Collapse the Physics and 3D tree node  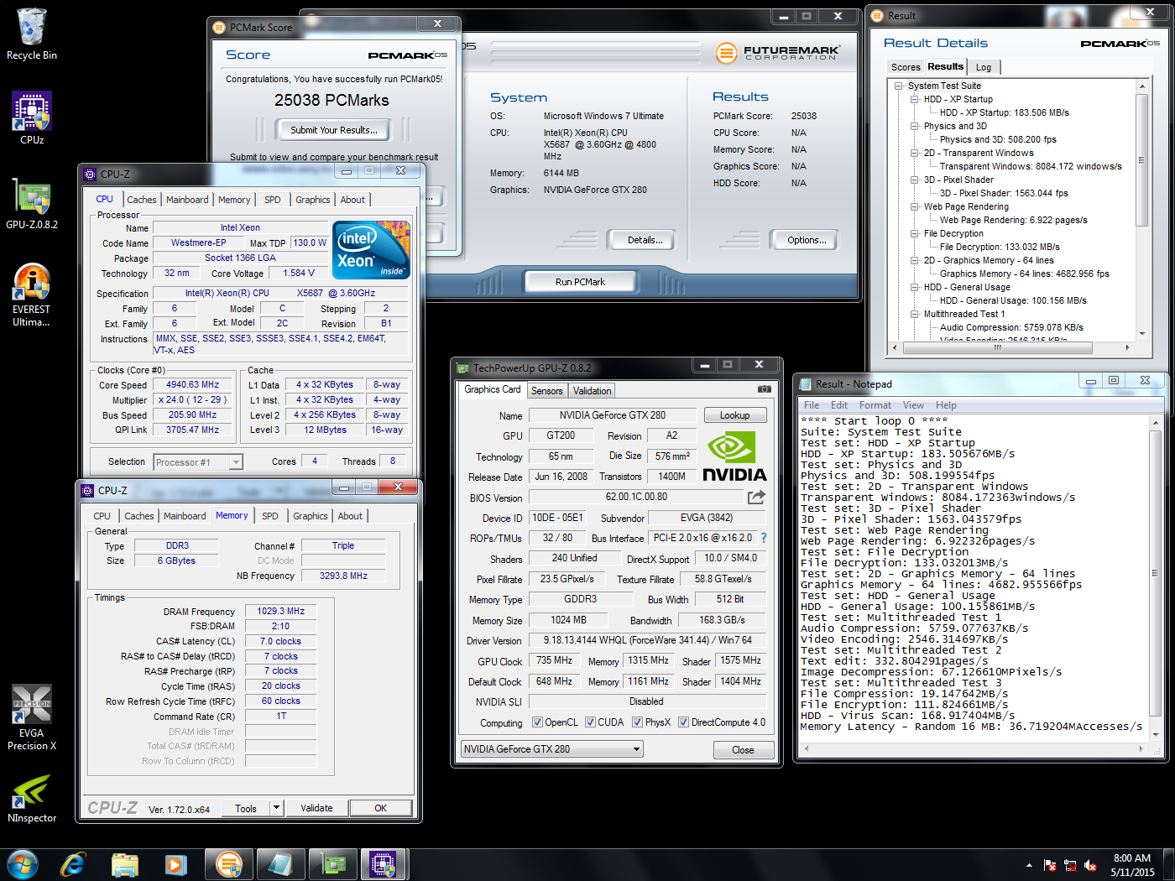[x=914, y=127]
